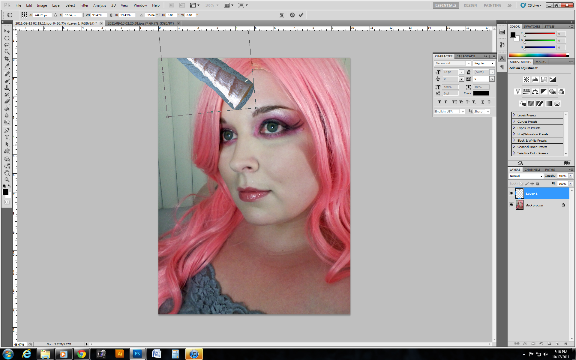
Task: Add an Invert adjustment
Action: [522, 103]
